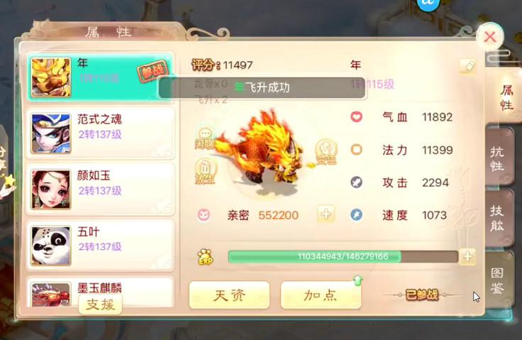Image resolution: width=522 pixels, height=340 pixels.
Task: Select the 五叶 panda pet entry
Action: [x=100, y=246]
